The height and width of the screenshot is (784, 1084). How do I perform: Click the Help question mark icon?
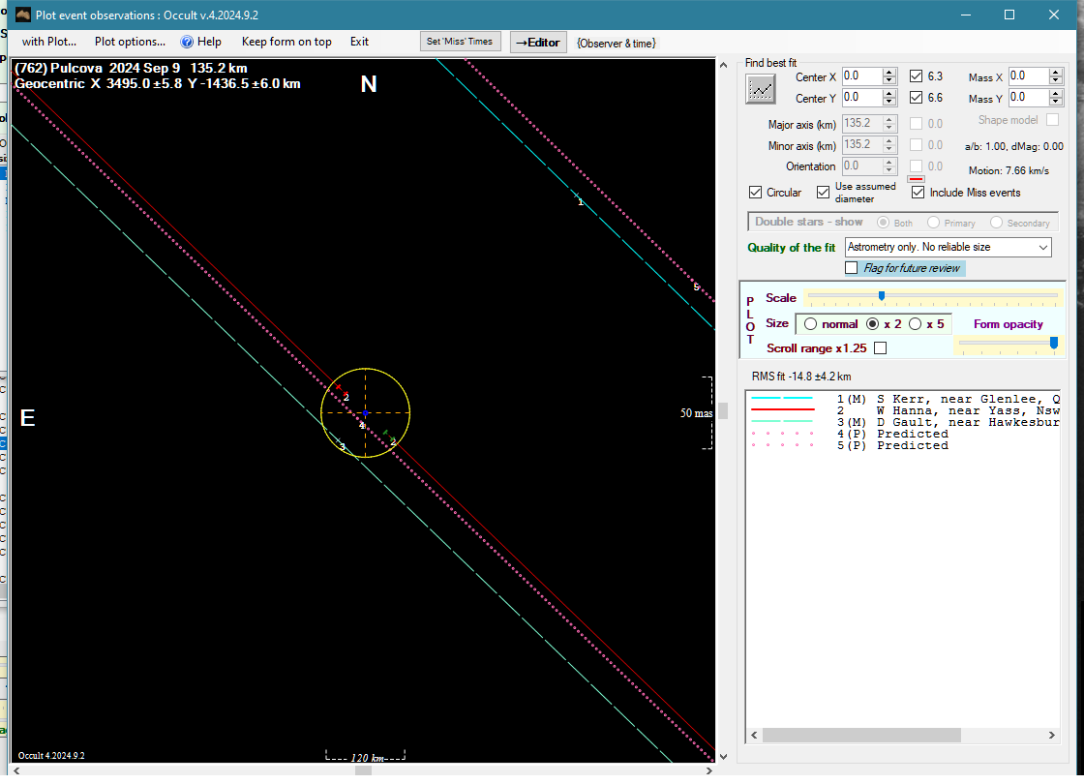[x=187, y=43]
